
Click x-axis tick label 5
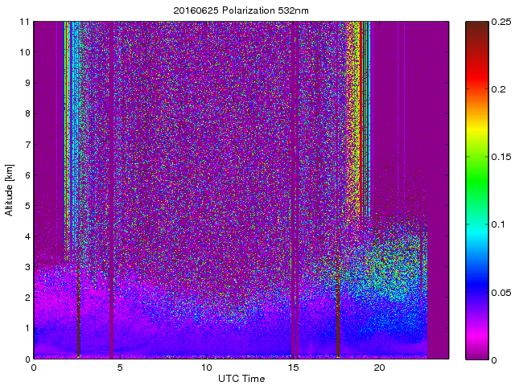(x=120, y=368)
